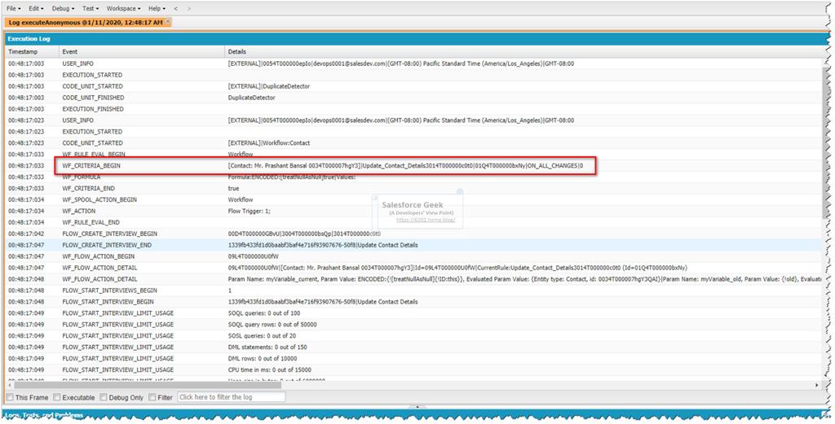
Task: Select the WF_CRITERIA_END event row
Action: pyautogui.click(x=413, y=188)
